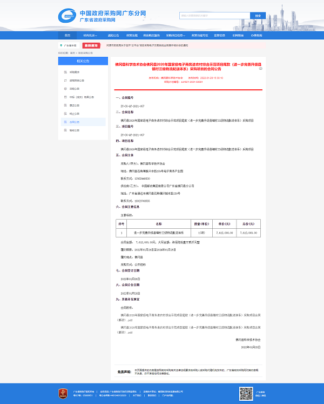The image size is (324, 404).
Task: Click the icon beside 中标（成交）结果公告
Action: pyautogui.click(x=65, y=97)
